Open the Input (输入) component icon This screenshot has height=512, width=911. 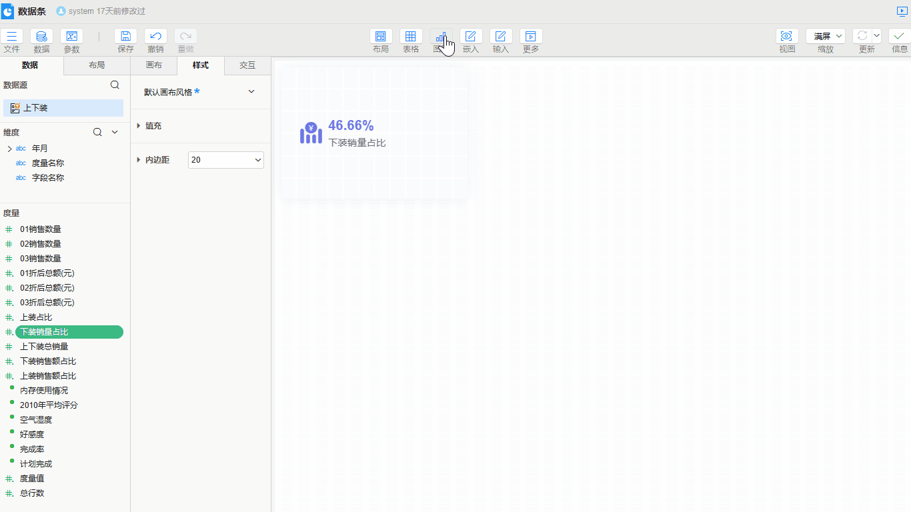coord(501,37)
